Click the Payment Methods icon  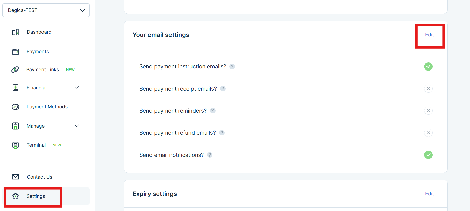[15, 107]
